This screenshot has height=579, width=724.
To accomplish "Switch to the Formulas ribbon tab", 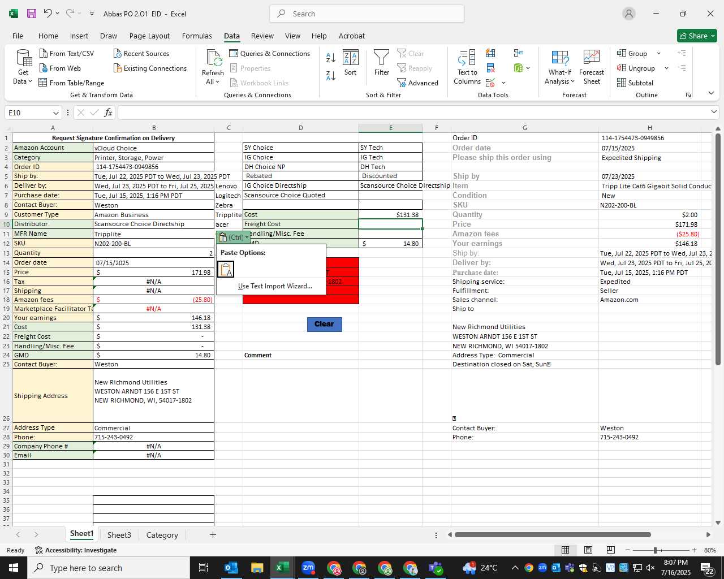I will 197,36.
